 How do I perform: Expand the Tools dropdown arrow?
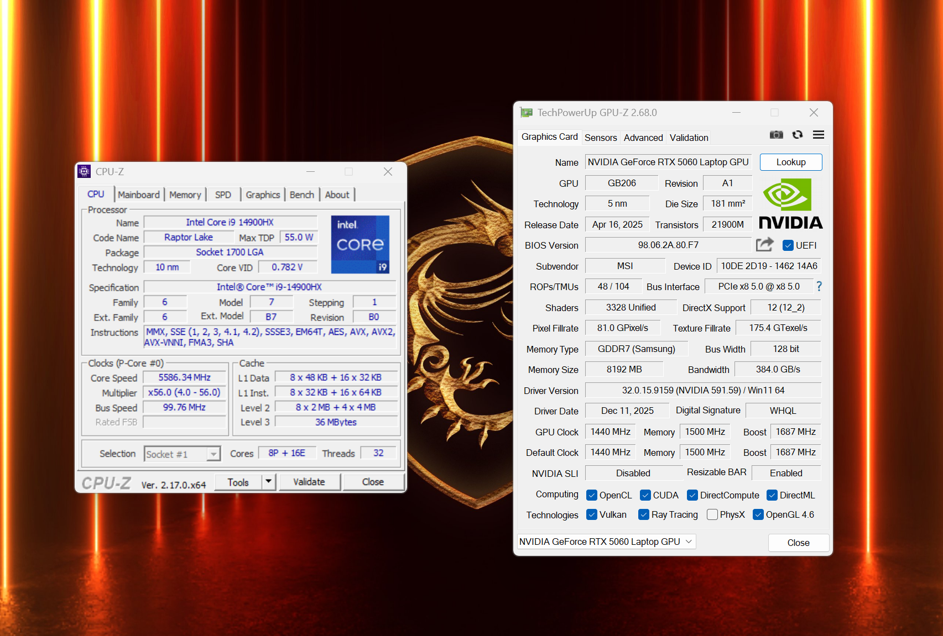point(268,482)
